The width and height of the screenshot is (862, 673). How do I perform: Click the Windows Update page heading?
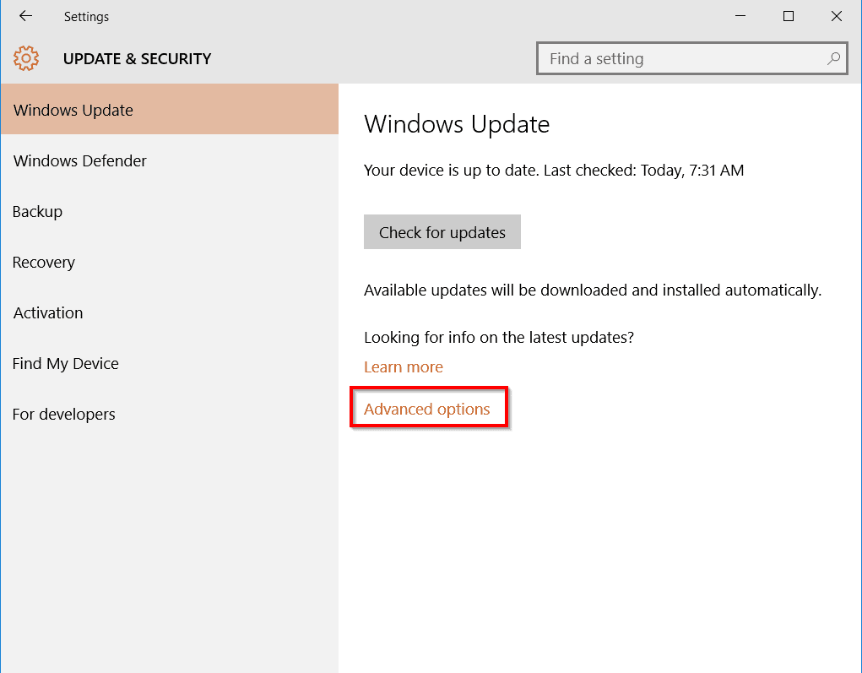(457, 124)
